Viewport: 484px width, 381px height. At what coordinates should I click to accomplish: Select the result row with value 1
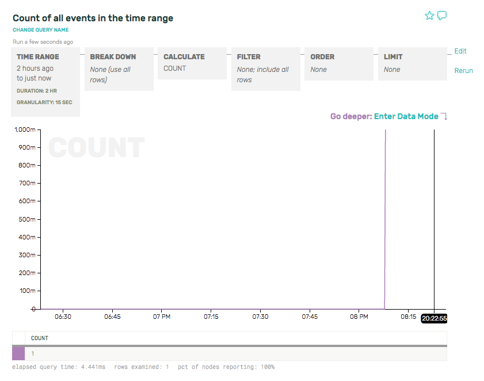(230, 353)
